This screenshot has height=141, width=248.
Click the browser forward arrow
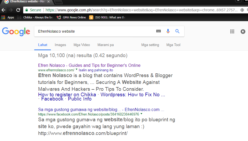click(x=11, y=10)
